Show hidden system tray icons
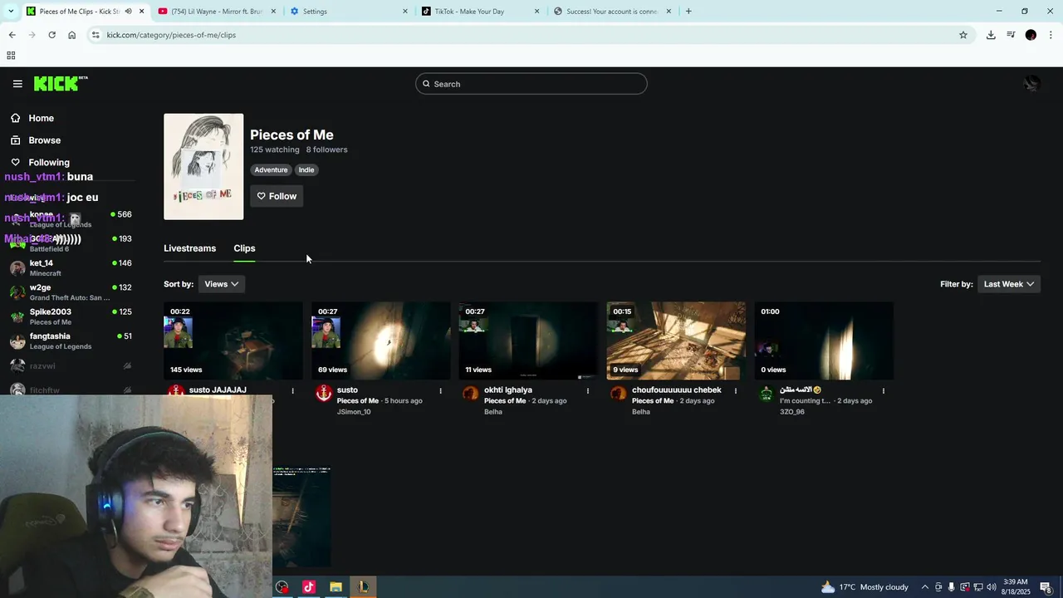Viewport: 1063px width, 598px height. click(924, 587)
